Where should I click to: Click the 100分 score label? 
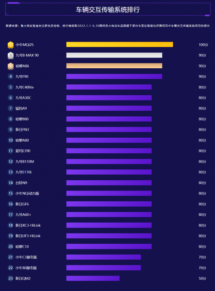click(203, 45)
